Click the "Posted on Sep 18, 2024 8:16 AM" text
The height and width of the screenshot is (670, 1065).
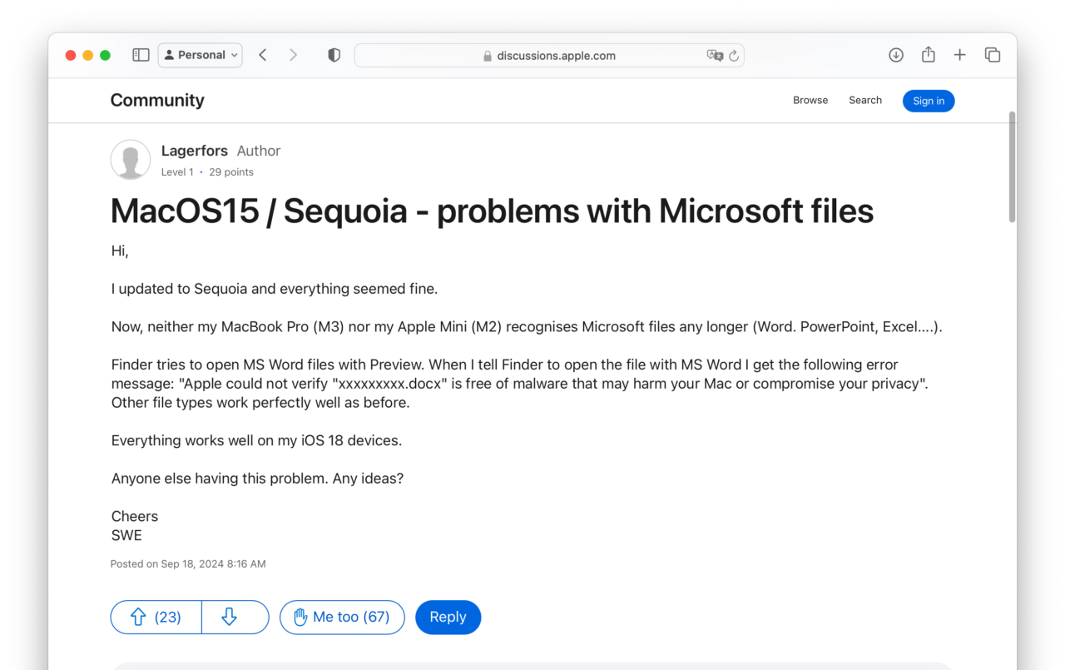click(188, 563)
